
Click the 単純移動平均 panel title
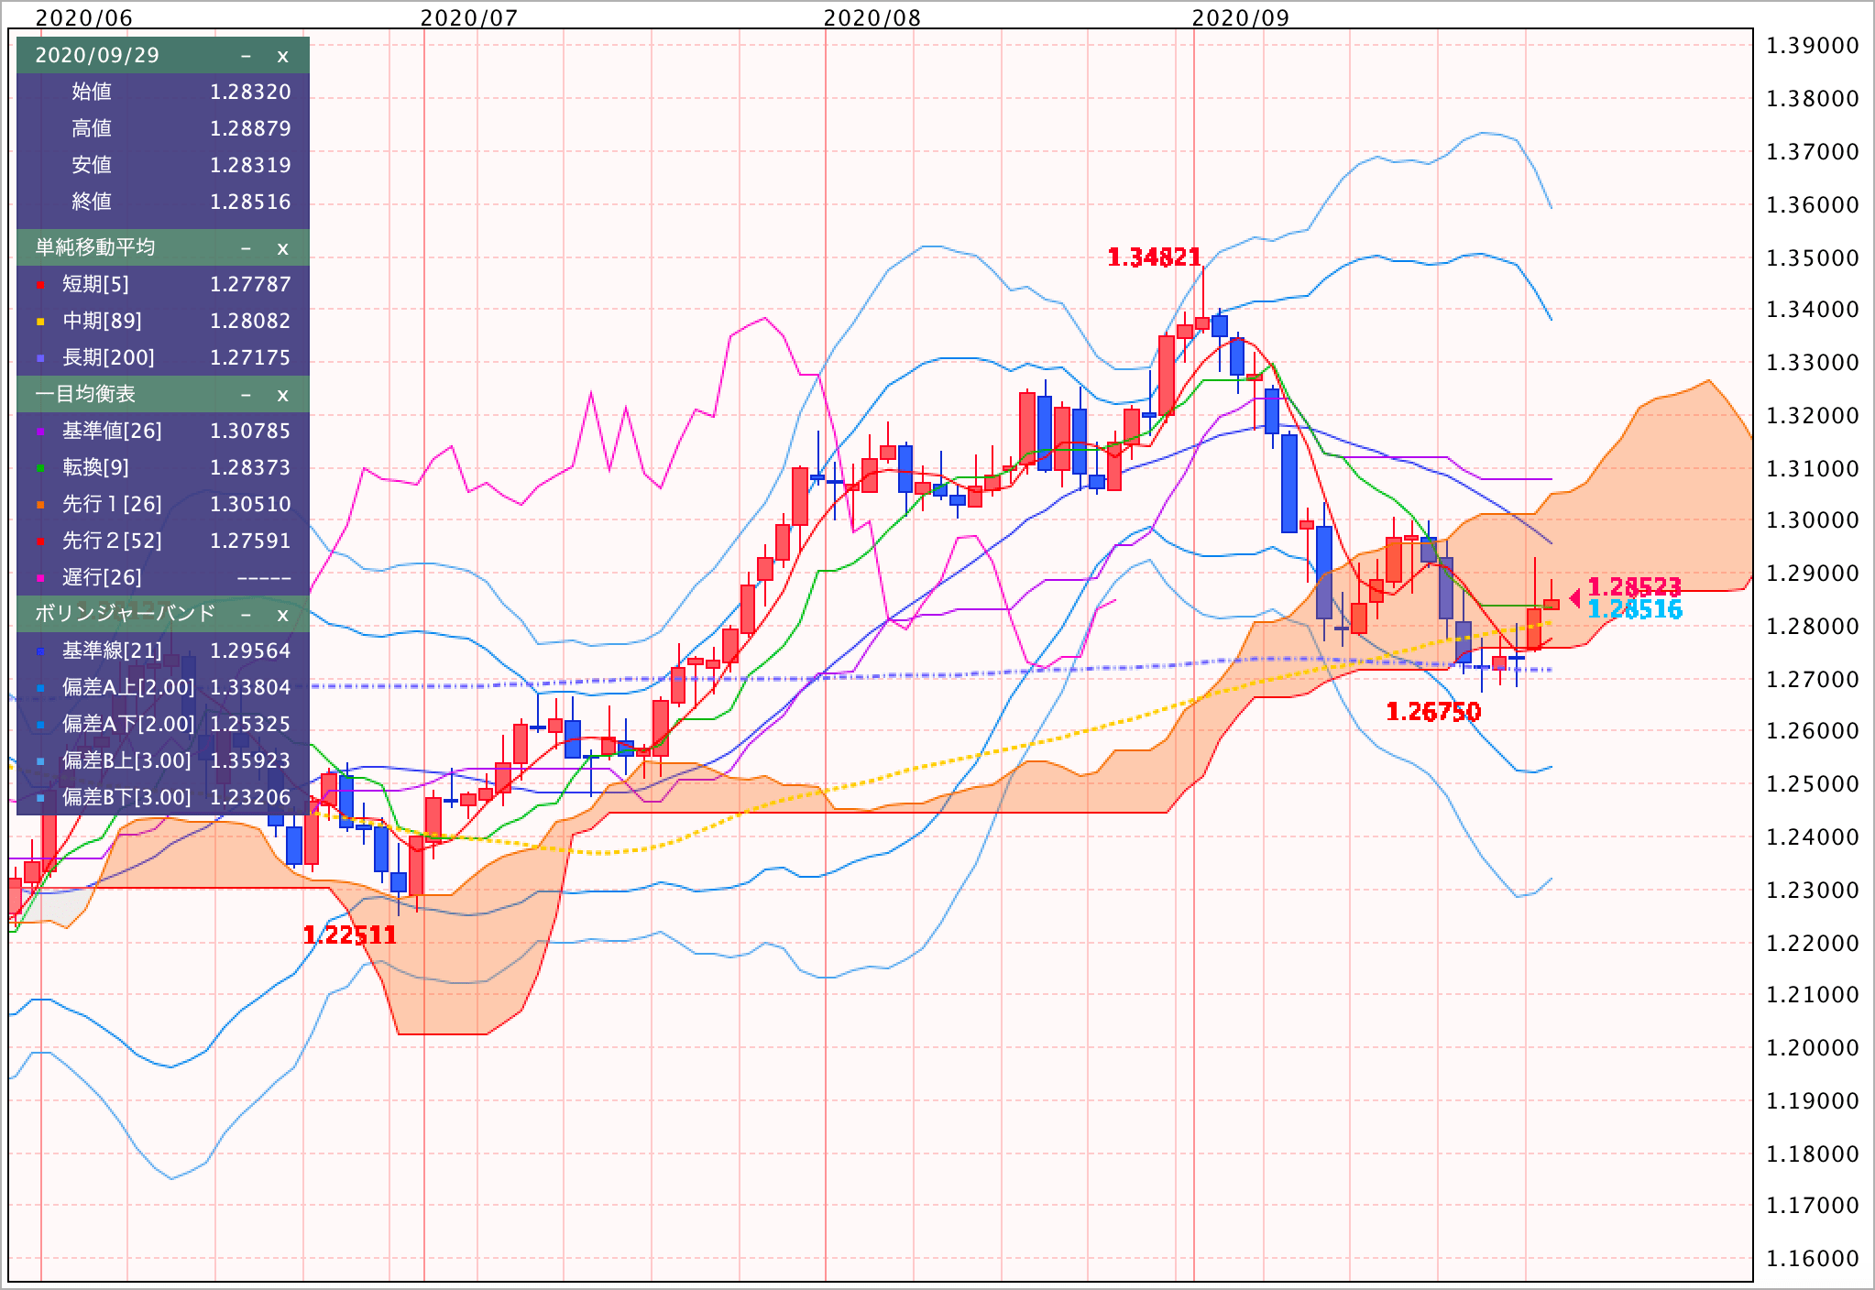(x=95, y=247)
